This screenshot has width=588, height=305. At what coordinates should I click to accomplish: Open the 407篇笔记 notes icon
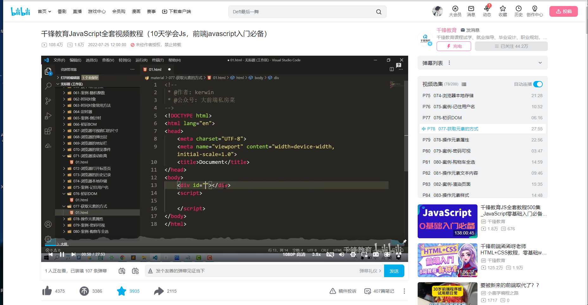point(368,291)
